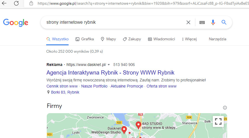Image resolution: width=249 pixels, height=138 pixels.
Task: Switch to the Wiadomości tab
Action: (162, 39)
